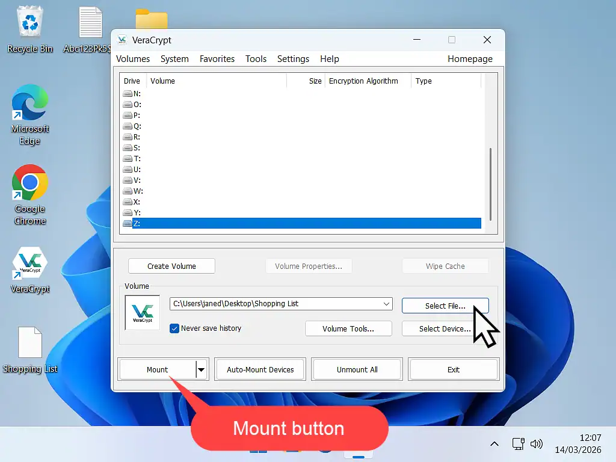Uncheck the Never save history option
This screenshot has width=616, height=462.
tap(174, 328)
